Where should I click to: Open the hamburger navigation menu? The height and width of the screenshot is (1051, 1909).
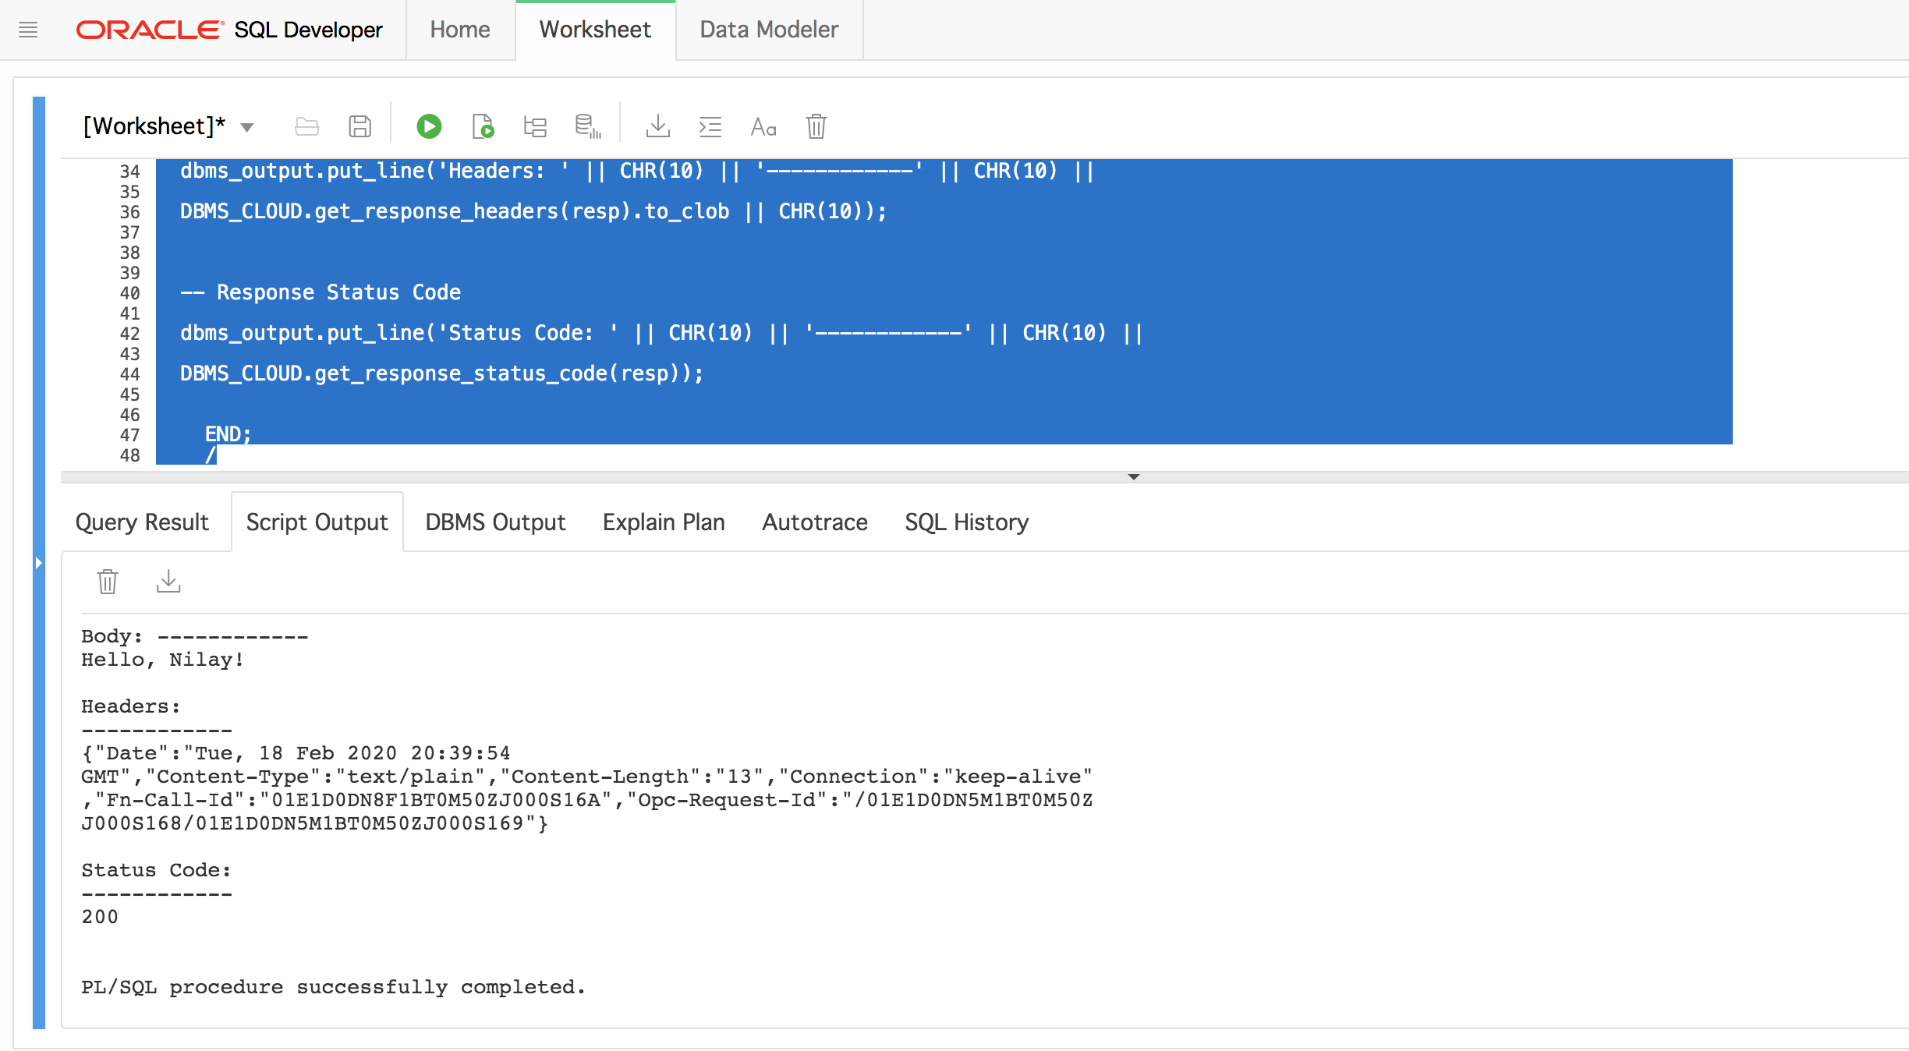point(28,30)
